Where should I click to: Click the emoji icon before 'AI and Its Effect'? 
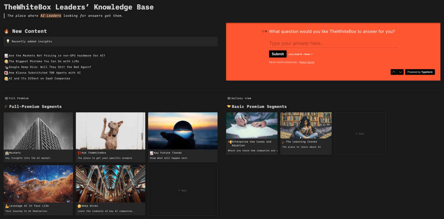coord(6,78)
